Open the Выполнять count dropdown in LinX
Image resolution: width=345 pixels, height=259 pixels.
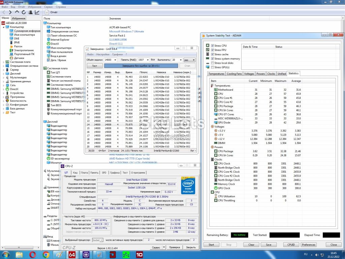[x=181, y=60]
